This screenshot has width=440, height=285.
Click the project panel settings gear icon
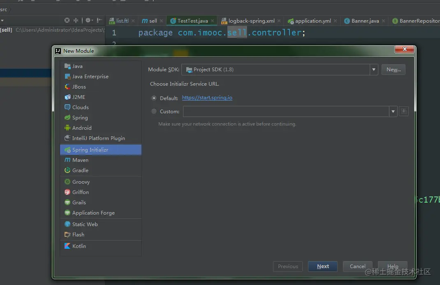coord(89,20)
